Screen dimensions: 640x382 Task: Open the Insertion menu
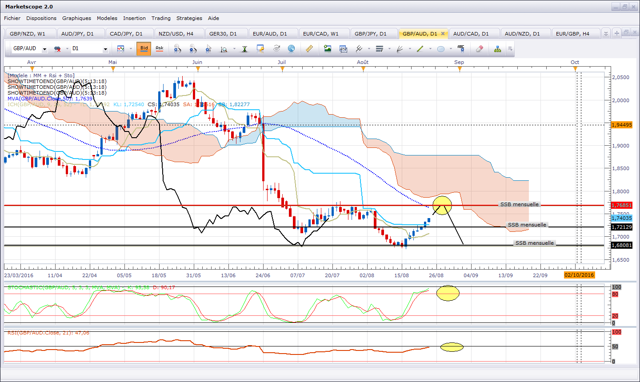click(x=134, y=18)
